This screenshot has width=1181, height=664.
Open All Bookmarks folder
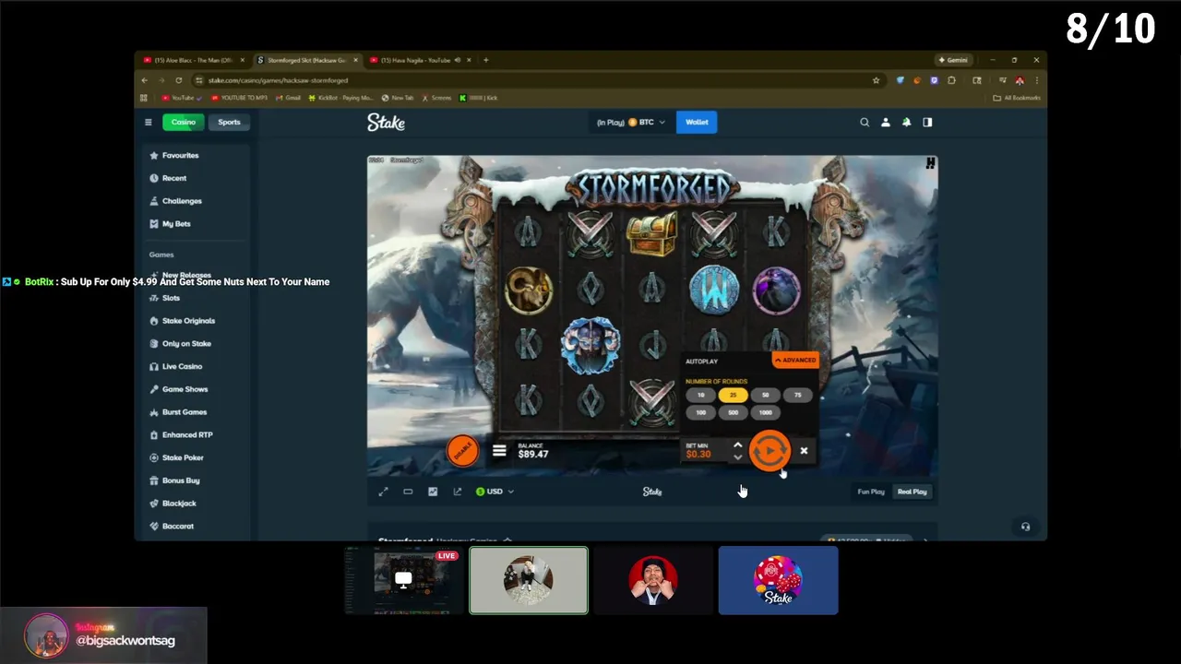tap(1017, 98)
